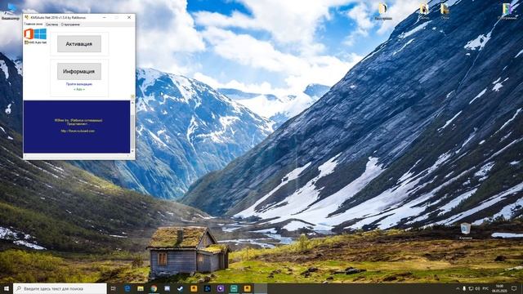Image resolution: width=523 pixels, height=294 pixels.
Task: Show hidden system tray icons
Action: click(x=458, y=288)
